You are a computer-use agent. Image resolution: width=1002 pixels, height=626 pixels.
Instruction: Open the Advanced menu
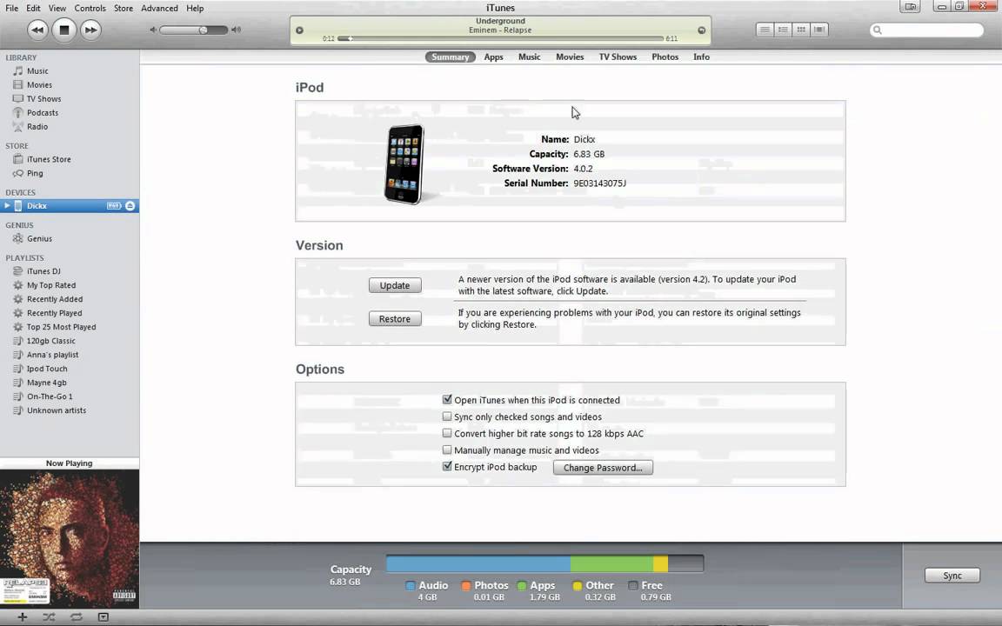tap(160, 9)
